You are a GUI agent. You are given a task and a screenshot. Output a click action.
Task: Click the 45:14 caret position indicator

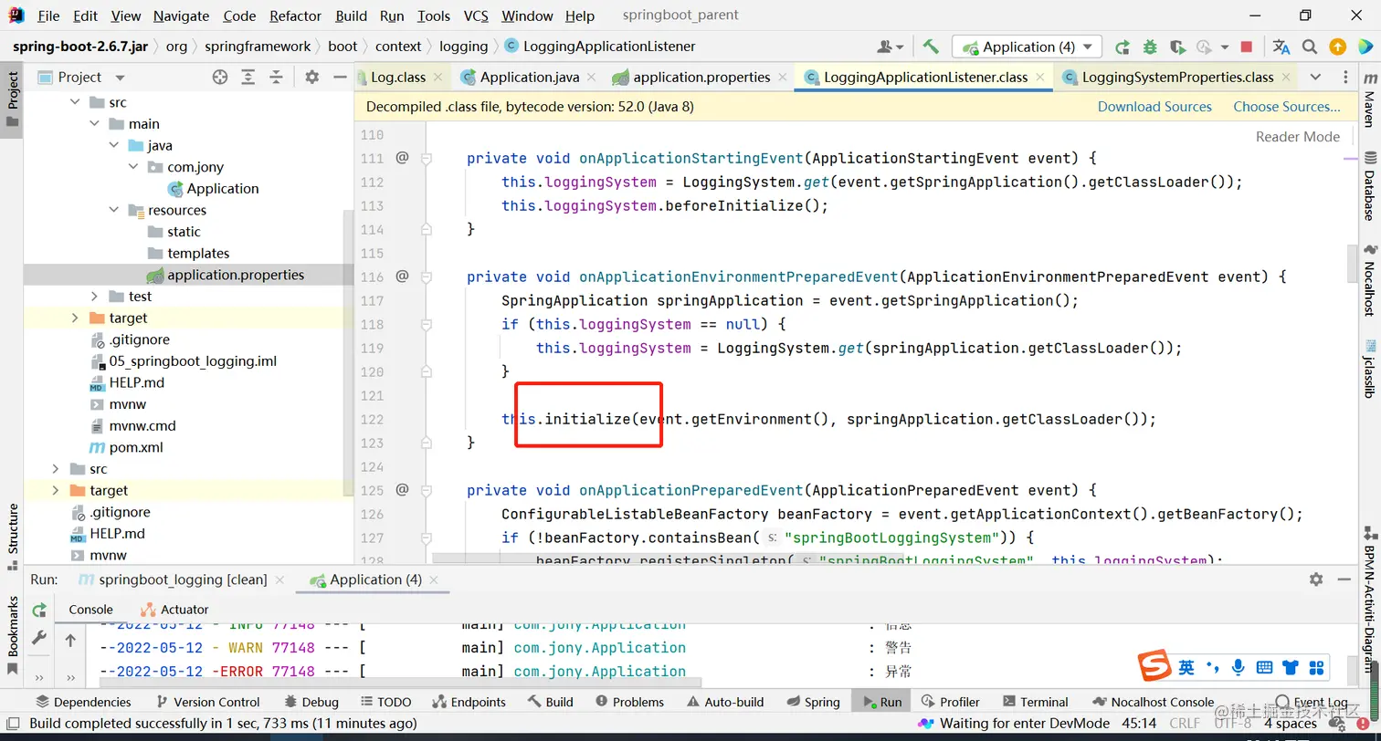coord(1139,724)
